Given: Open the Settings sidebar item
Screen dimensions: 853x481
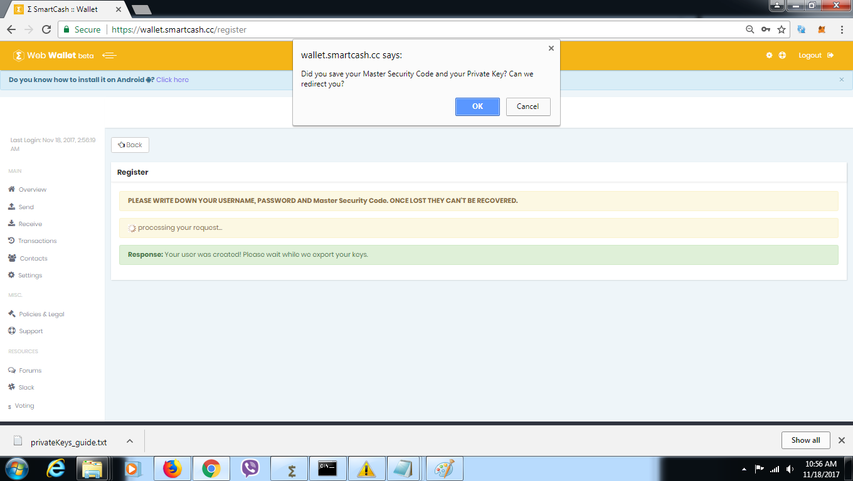Looking at the screenshot, I should 30,275.
